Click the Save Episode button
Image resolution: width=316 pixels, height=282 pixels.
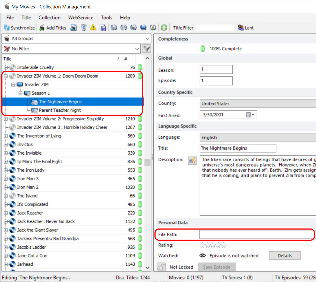click(217, 267)
